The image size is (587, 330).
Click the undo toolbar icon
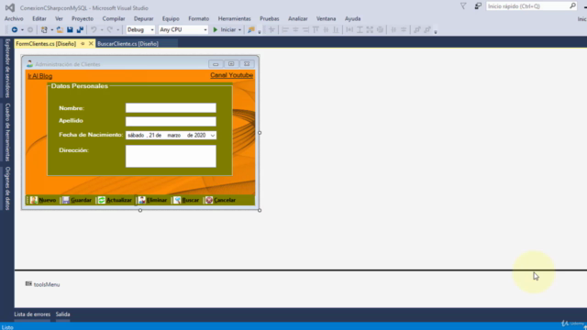[94, 29]
